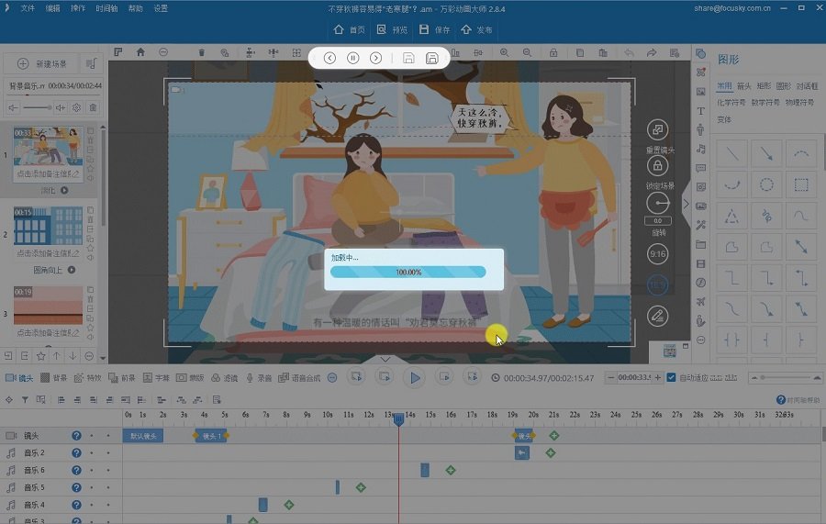
Task: Click the zoom out magnifier icon
Action: pos(527,52)
